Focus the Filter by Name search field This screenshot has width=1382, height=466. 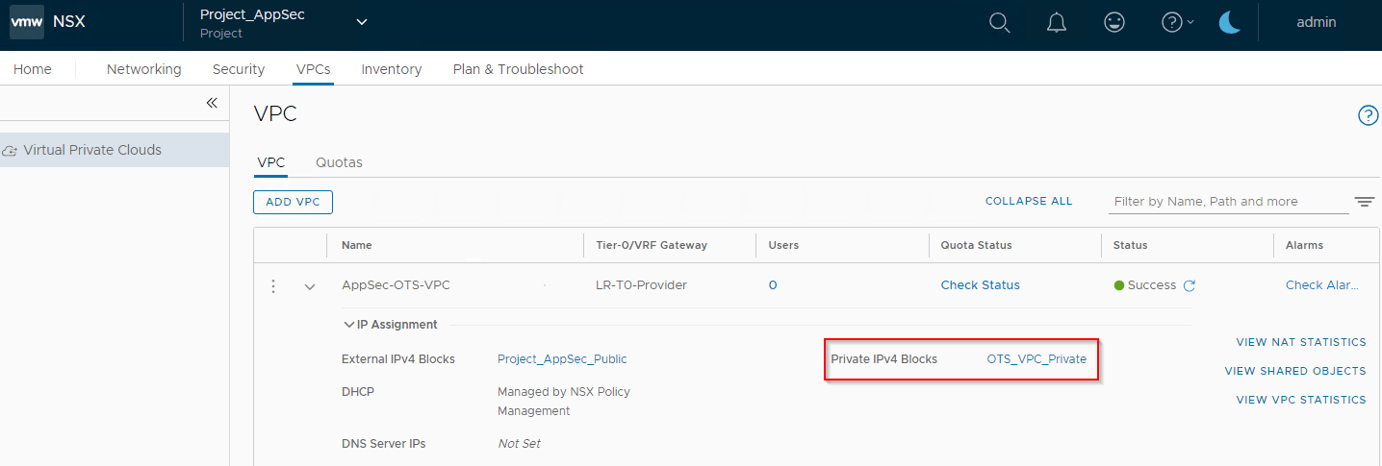1229,202
